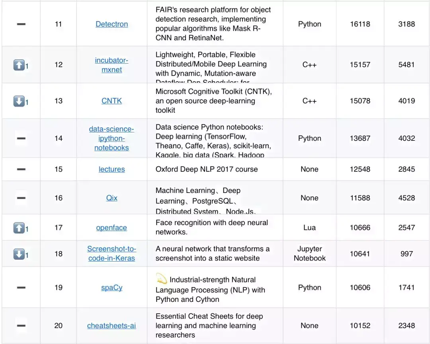This screenshot has width=430, height=344.
Task: Click the dash icon in cheatsheets-ai row
Action: click(21, 326)
